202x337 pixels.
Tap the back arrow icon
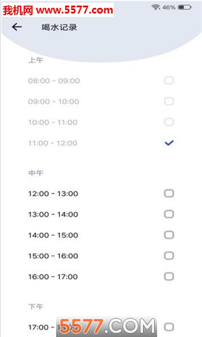click(x=17, y=27)
